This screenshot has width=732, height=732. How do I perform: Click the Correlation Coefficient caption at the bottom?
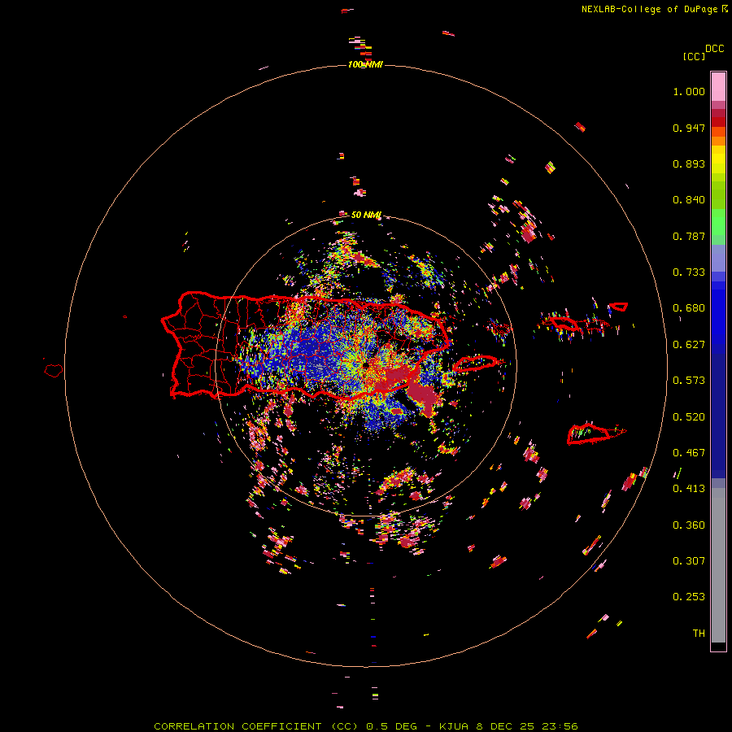366,726
